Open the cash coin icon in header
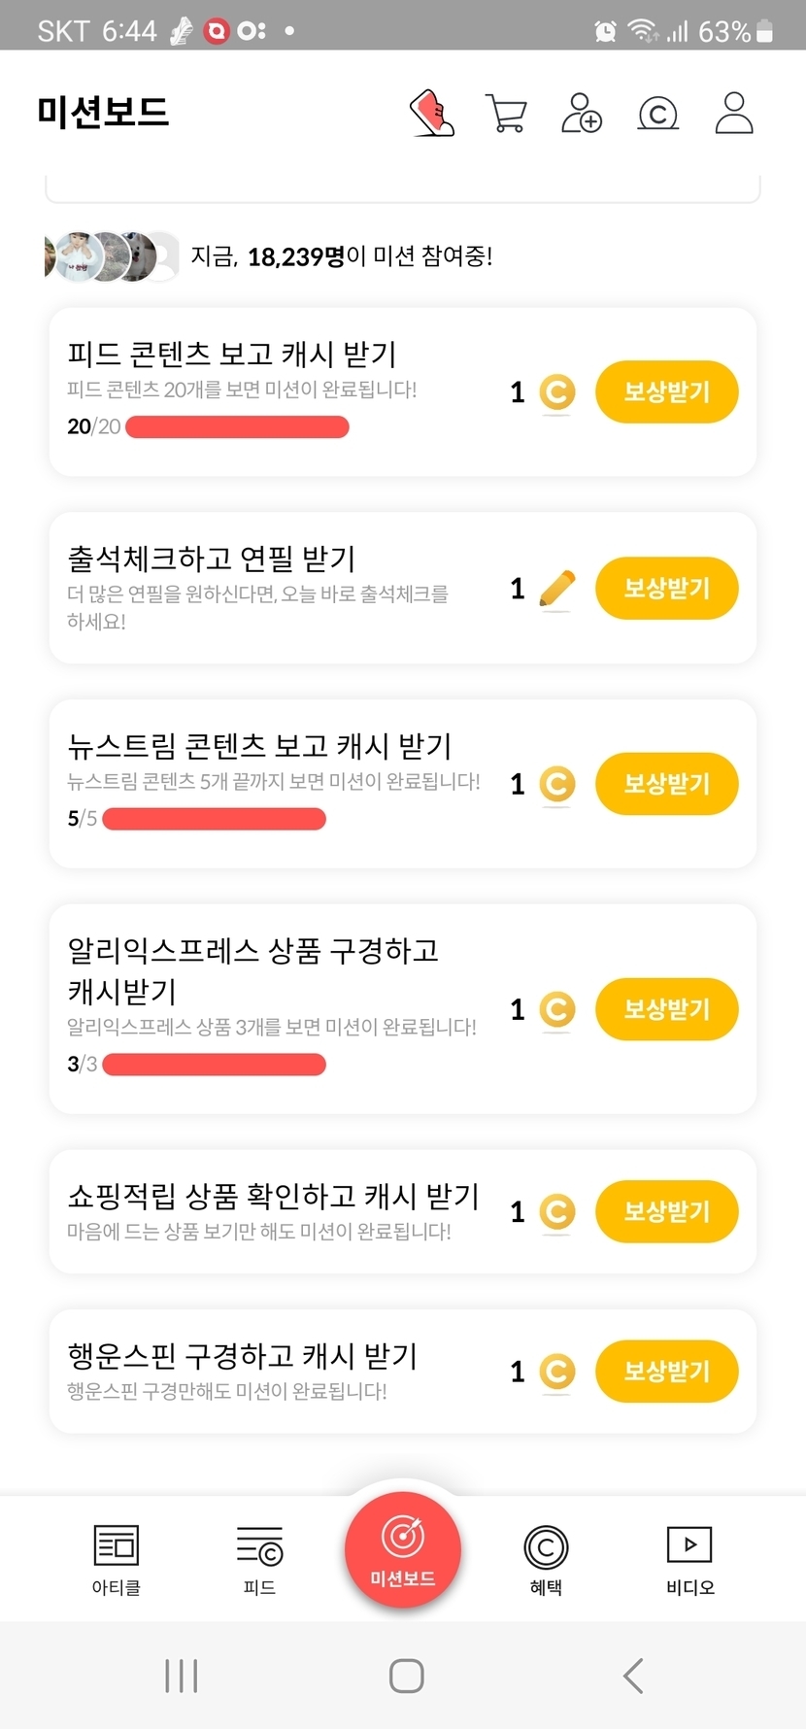Viewport: 806px width, 1729px height. click(657, 114)
